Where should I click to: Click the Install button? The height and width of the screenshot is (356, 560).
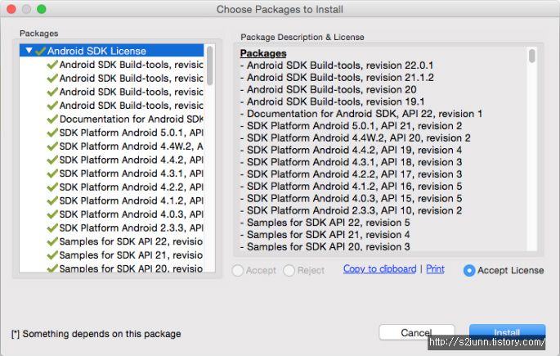click(x=507, y=332)
